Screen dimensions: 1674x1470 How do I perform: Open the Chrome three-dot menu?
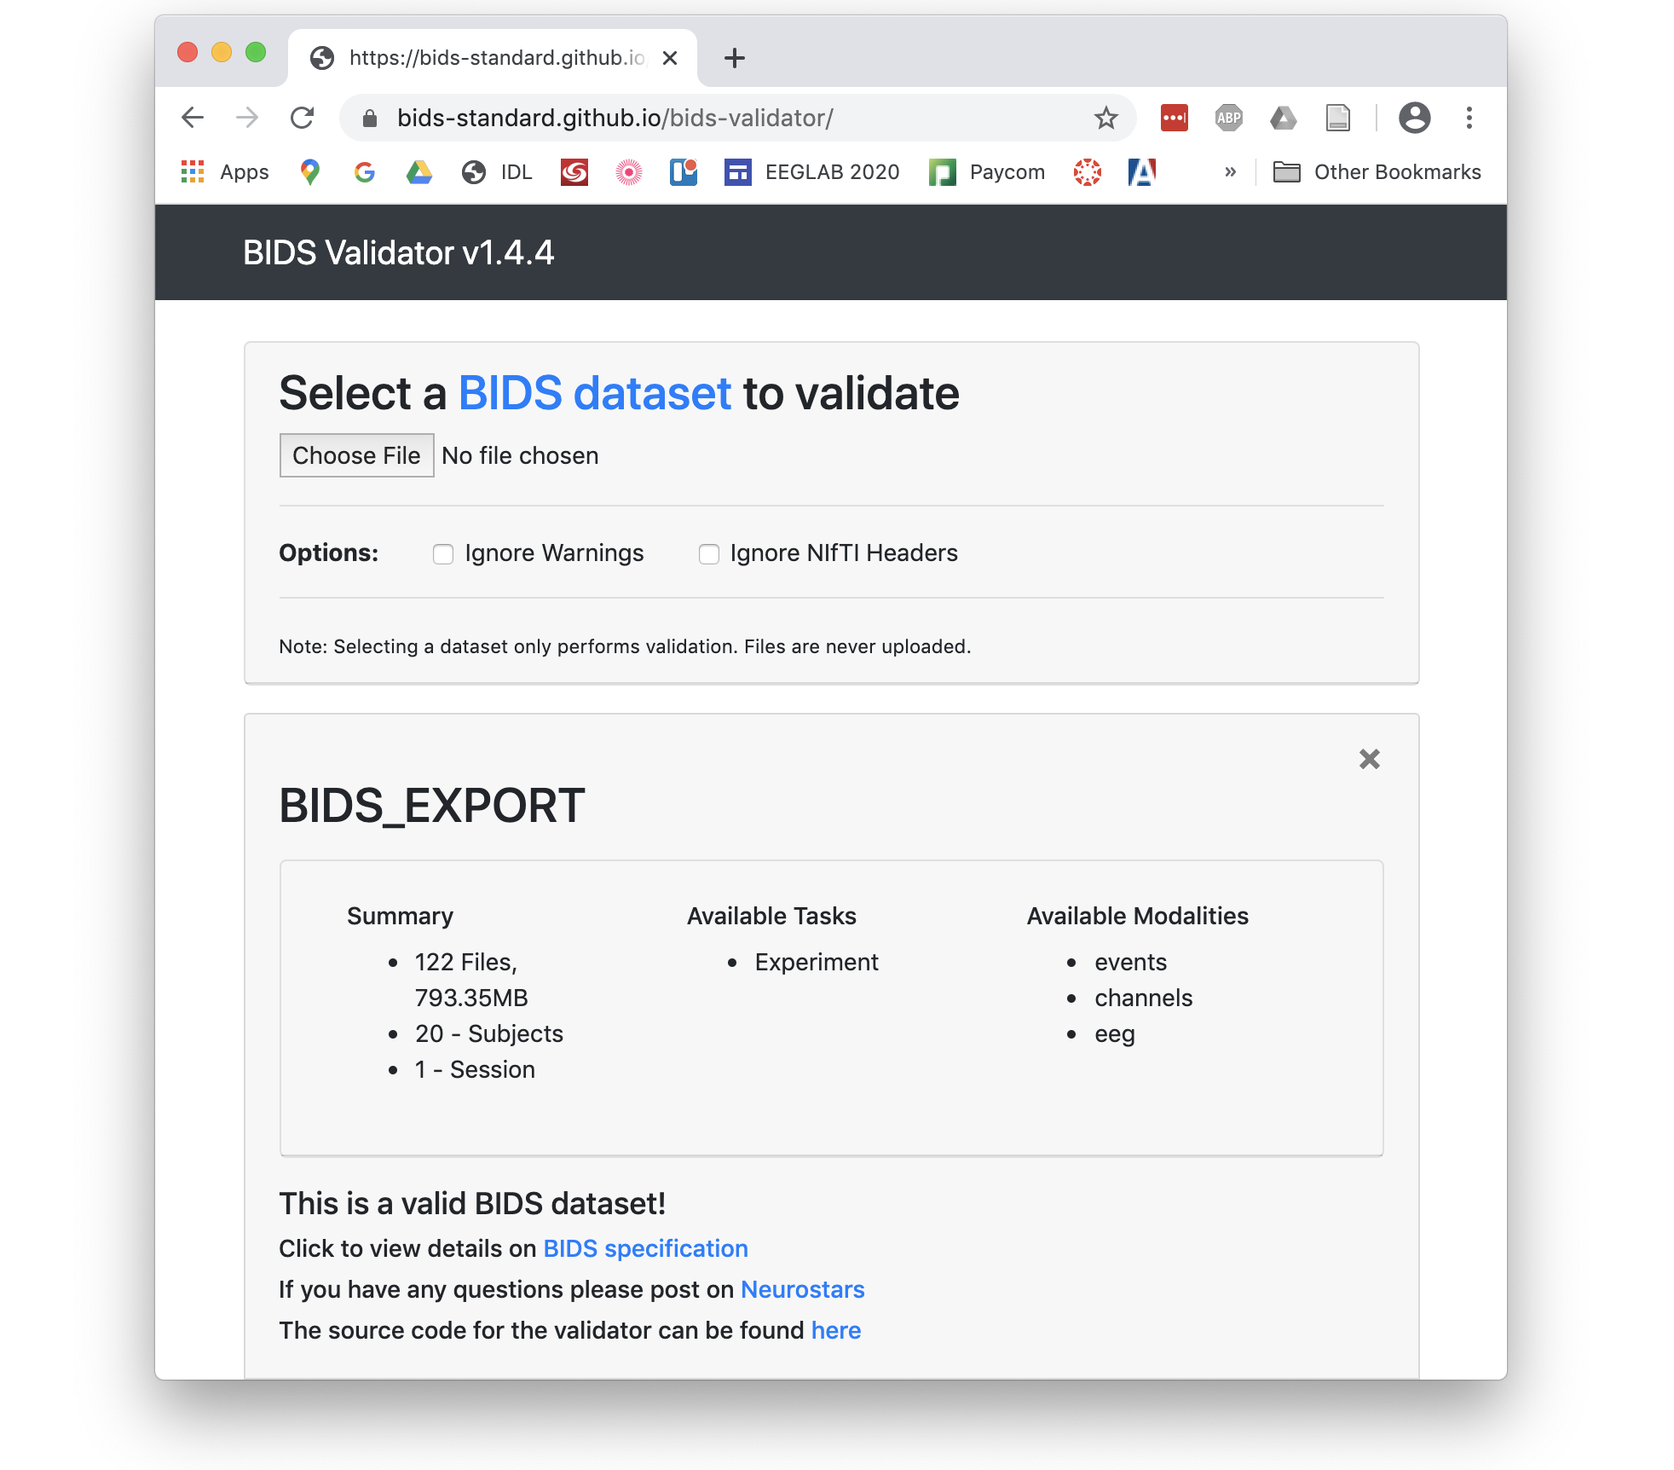coord(1469,118)
